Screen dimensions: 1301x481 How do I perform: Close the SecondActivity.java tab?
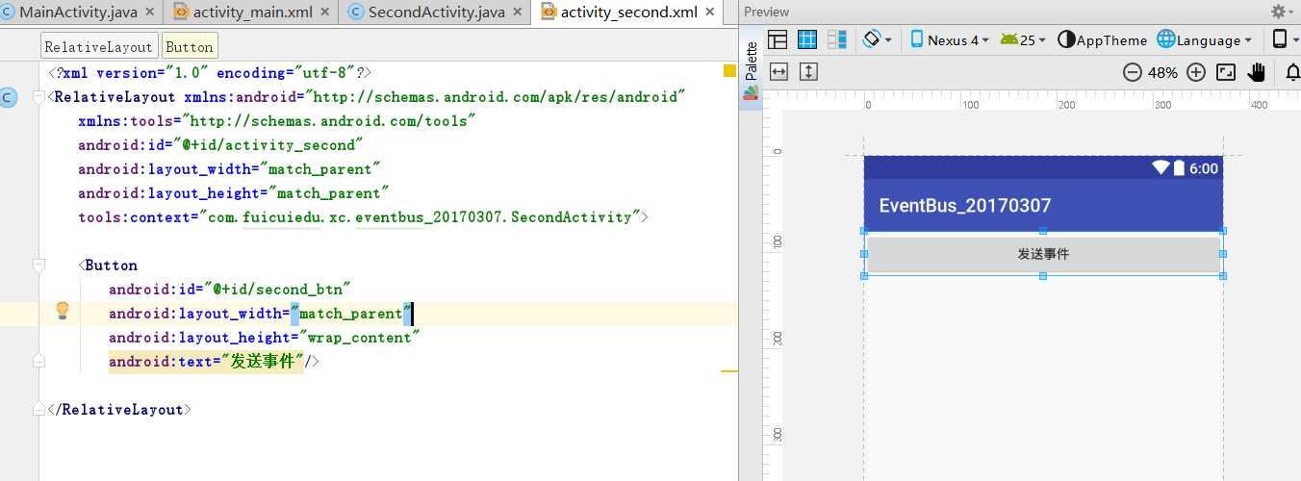click(x=520, y=13)
